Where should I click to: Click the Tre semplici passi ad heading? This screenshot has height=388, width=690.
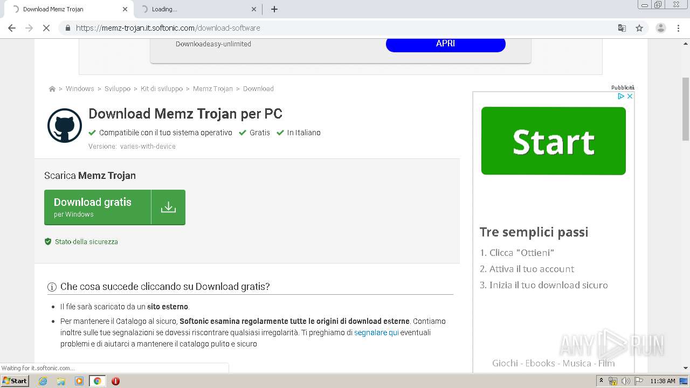point(534,232)
